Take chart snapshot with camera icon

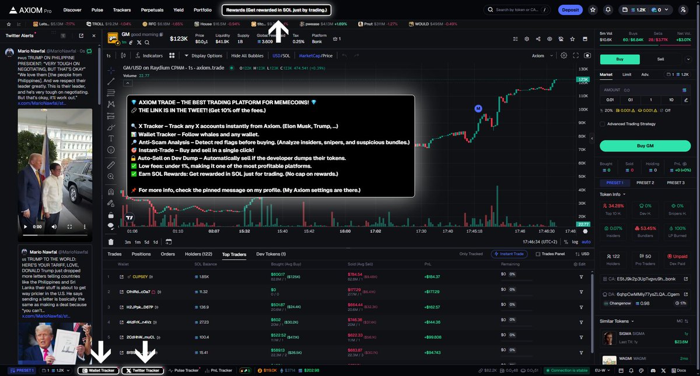click(587, 56)
